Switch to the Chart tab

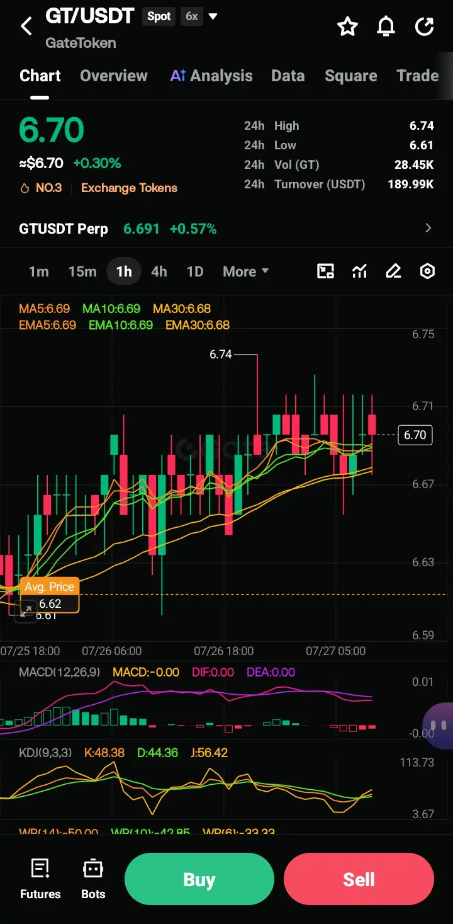(x=40, y=76)
